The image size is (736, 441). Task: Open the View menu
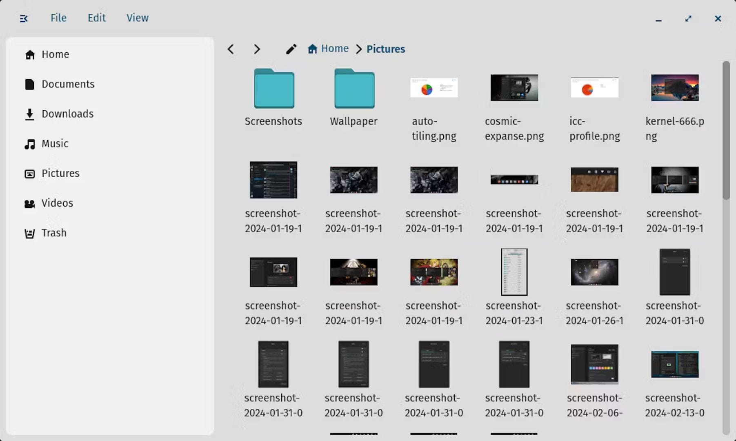pos(137,18)
